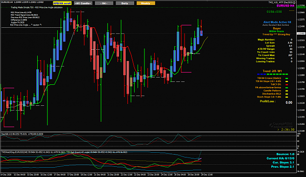Click the Trend W1 heading
This screenshot has width=306, height=177.
click(272, 71)
